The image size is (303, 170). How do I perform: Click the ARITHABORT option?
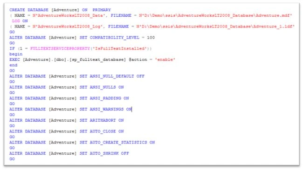pyautogui.click(x=103, y=120)
